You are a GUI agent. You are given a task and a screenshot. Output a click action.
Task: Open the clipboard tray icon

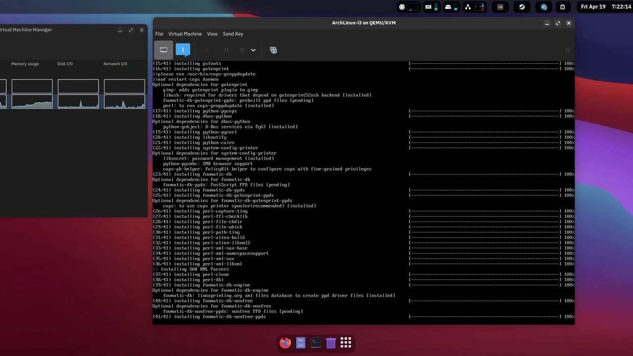tap(562, 7)
